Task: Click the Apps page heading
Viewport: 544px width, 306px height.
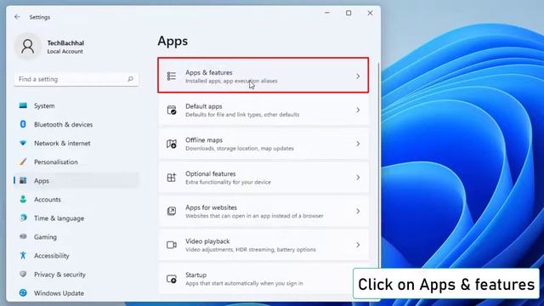Action: point(173,41)
